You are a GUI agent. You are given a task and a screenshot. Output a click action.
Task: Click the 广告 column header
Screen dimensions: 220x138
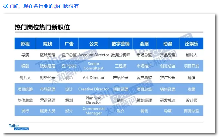[x=69, y=44]
